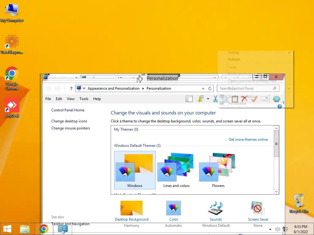Screen dimensions: 314x235
Task: Click the search magnifier icon
Action: (274, 88)
